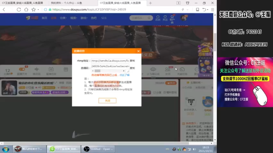Open 直播 in Douyu navigation

[54, 18]
